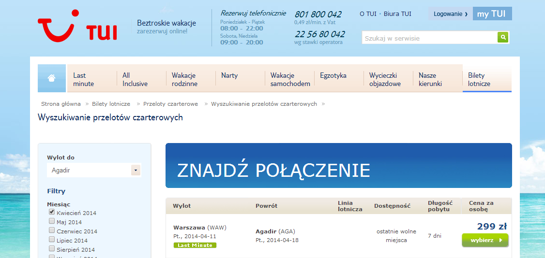Check the Kwiecień 2014 month filter

point(52,212)
